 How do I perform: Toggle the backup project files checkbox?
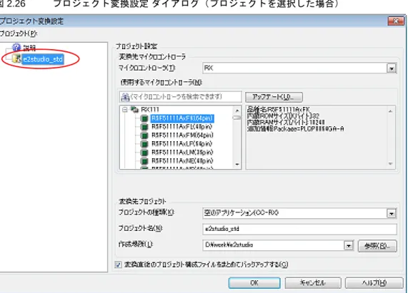pos(118,264)
